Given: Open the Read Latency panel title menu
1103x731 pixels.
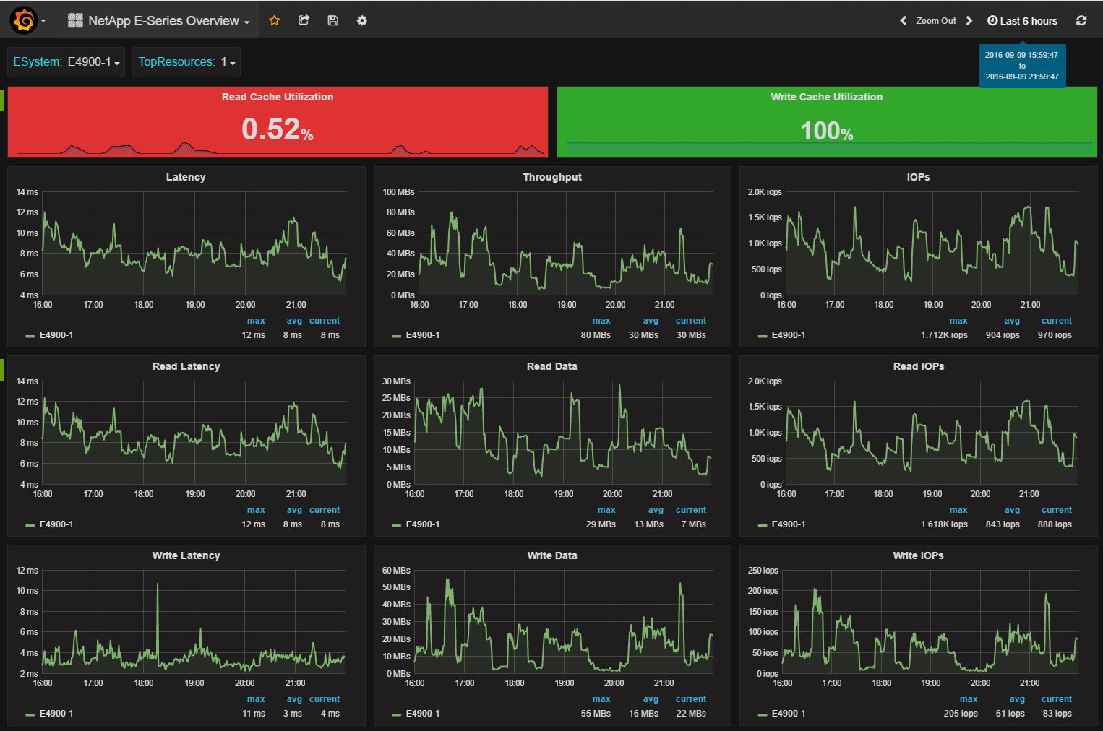Looking at the screenshot, I should [186, 366].
